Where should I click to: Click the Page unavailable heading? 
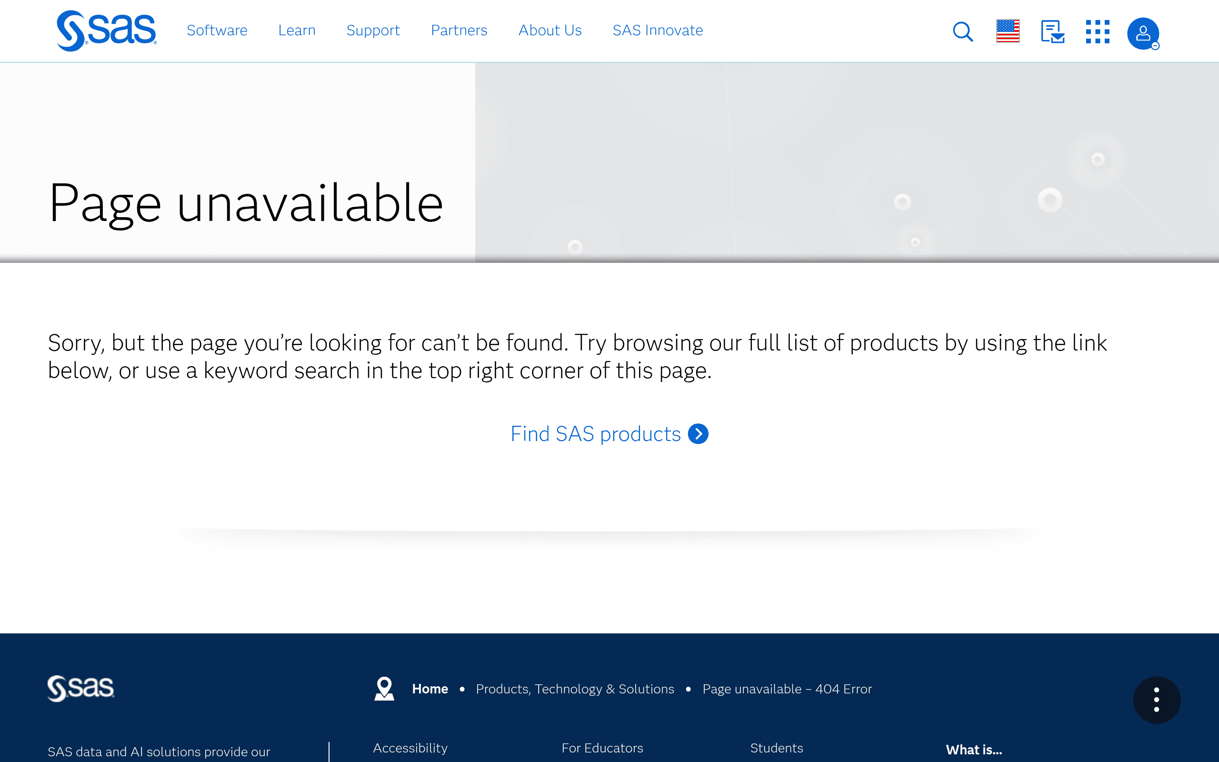coord(246,204)
